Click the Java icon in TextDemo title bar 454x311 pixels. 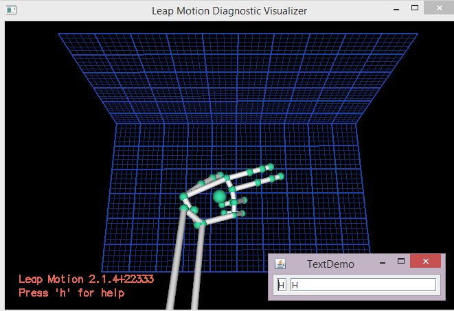coord(280,264)
